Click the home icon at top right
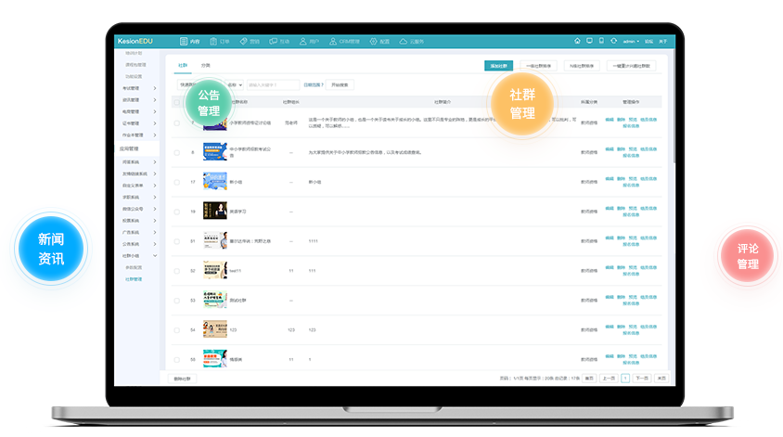This screenshot has height=437, width=783. tap(577, 41)
